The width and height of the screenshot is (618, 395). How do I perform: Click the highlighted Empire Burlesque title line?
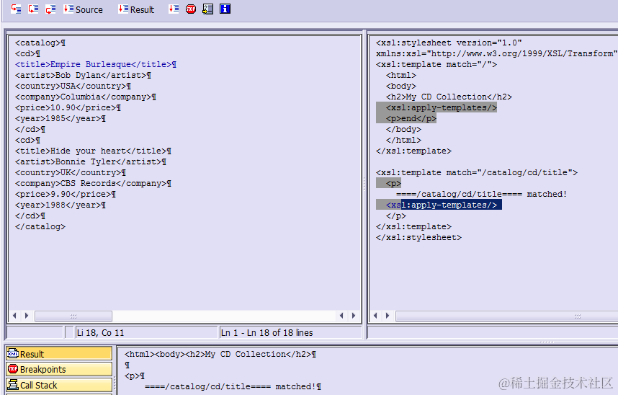point(96,64)
